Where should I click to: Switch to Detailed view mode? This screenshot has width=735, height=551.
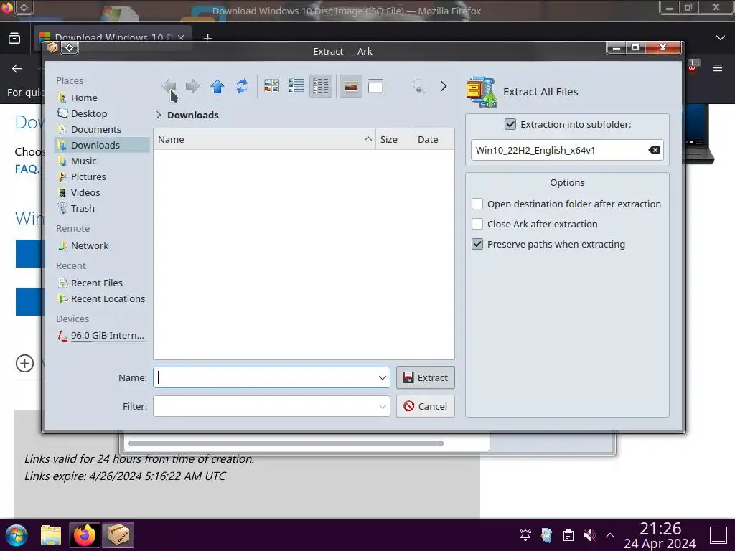(321, 86)
